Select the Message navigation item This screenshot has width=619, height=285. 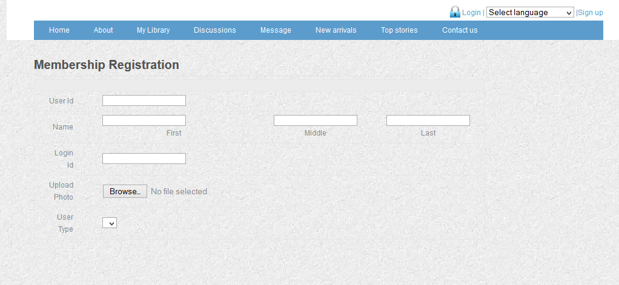[276, 30]
